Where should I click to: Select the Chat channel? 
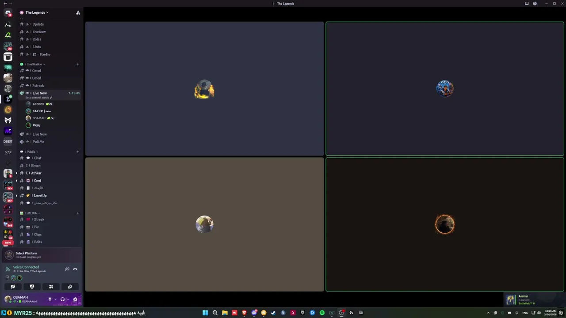tap(50, 158)
